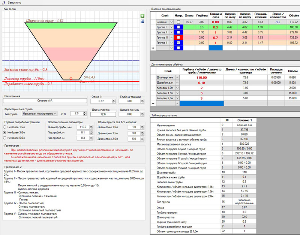
Task: Toggle the Мокр. checkbox in the Группа III row
Action: [178, 37]
